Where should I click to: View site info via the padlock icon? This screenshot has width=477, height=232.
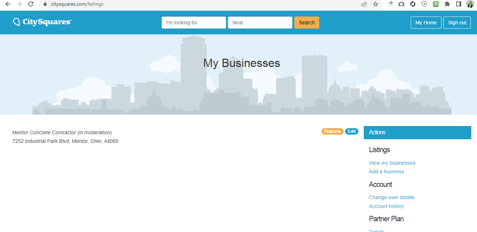[x=45, y=4]
